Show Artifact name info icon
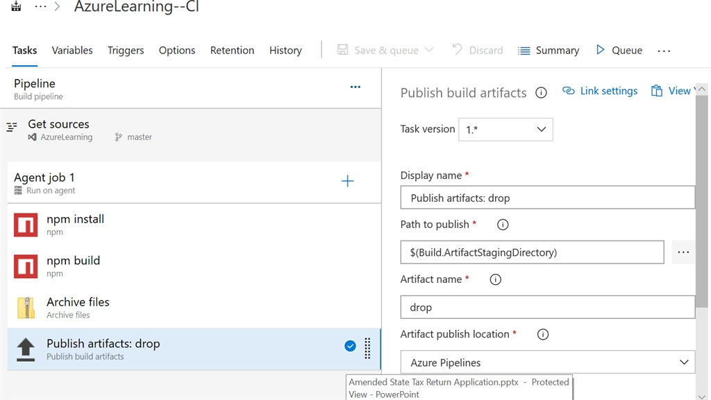The image size is (711, 400). [x=495, y=279]
